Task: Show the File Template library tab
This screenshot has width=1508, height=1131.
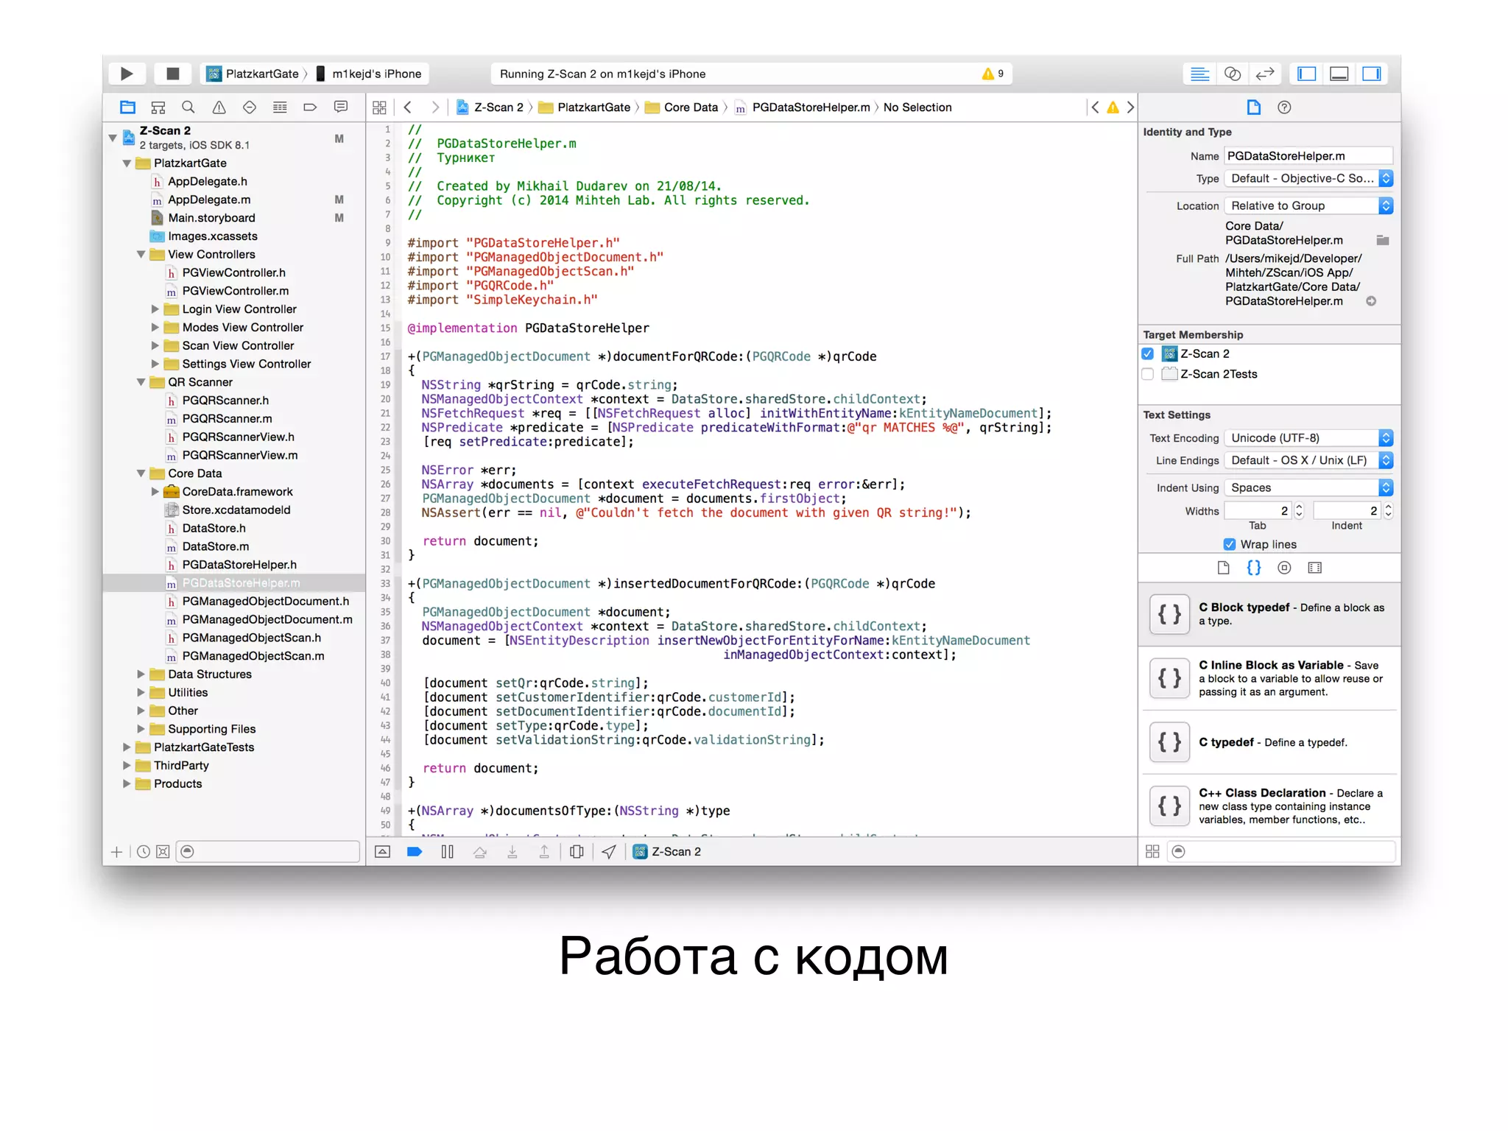Action: [1223, 568]
